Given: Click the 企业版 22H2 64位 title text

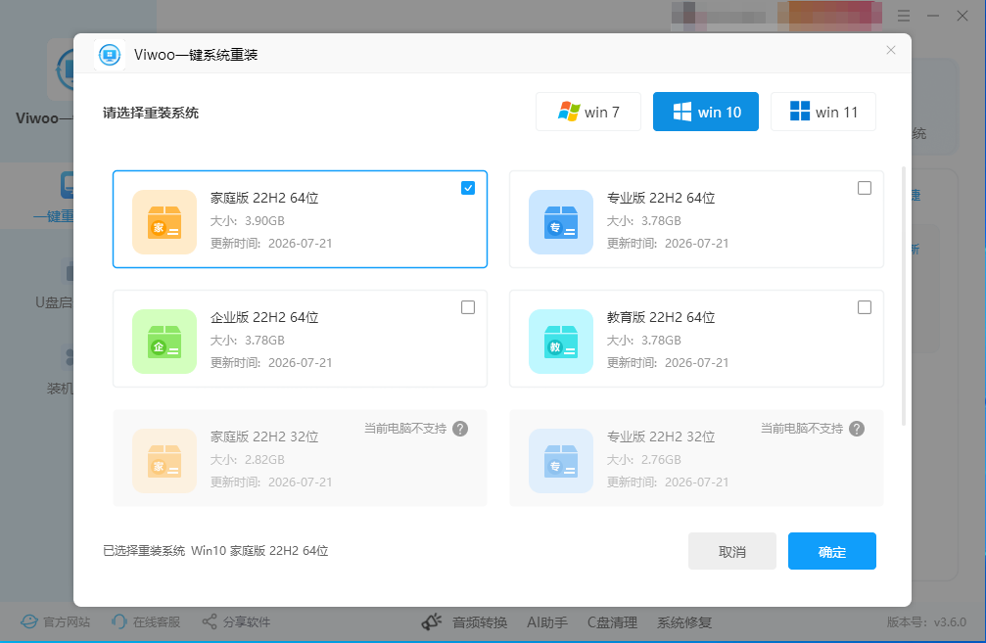Looking at the screenshot, I should click(x=264, y=317).
